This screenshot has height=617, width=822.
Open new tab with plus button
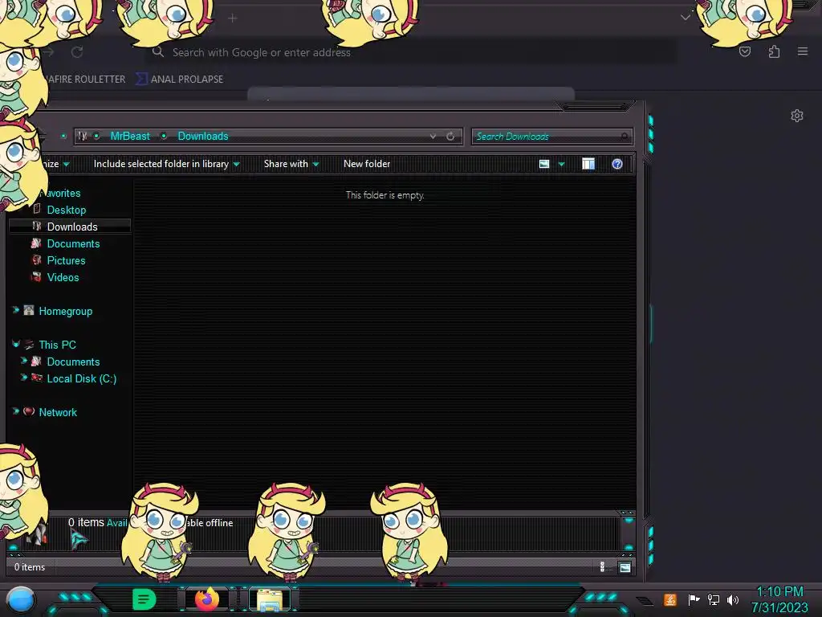(x=233, y=18)
